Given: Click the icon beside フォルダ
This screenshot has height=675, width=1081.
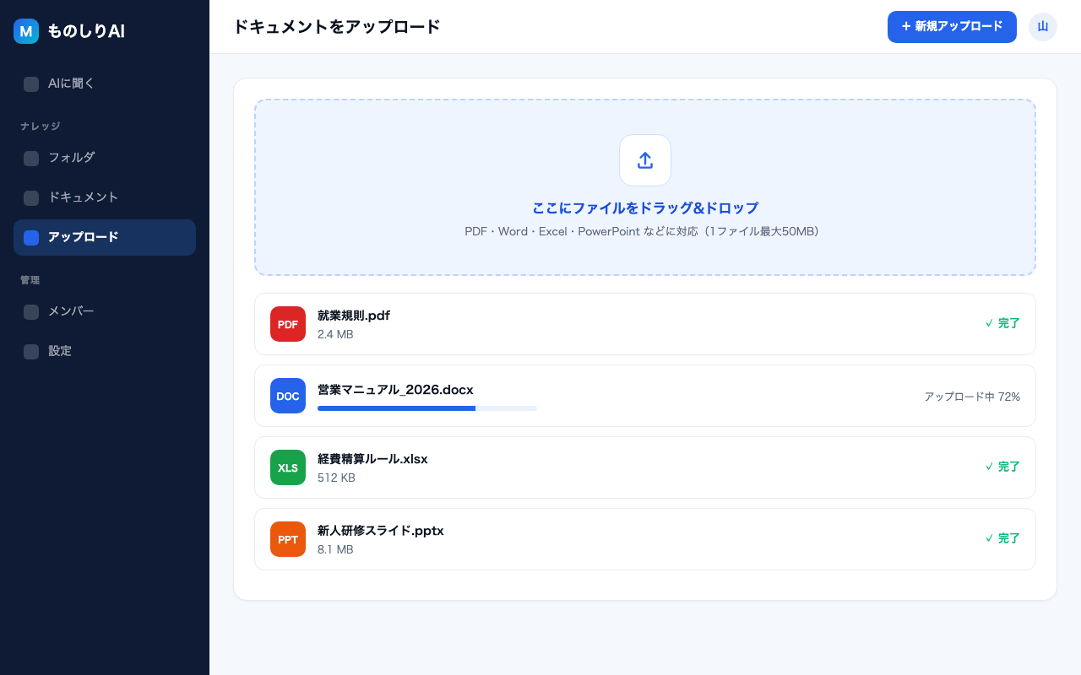Looking at the screenshot, I should [31, 159].
